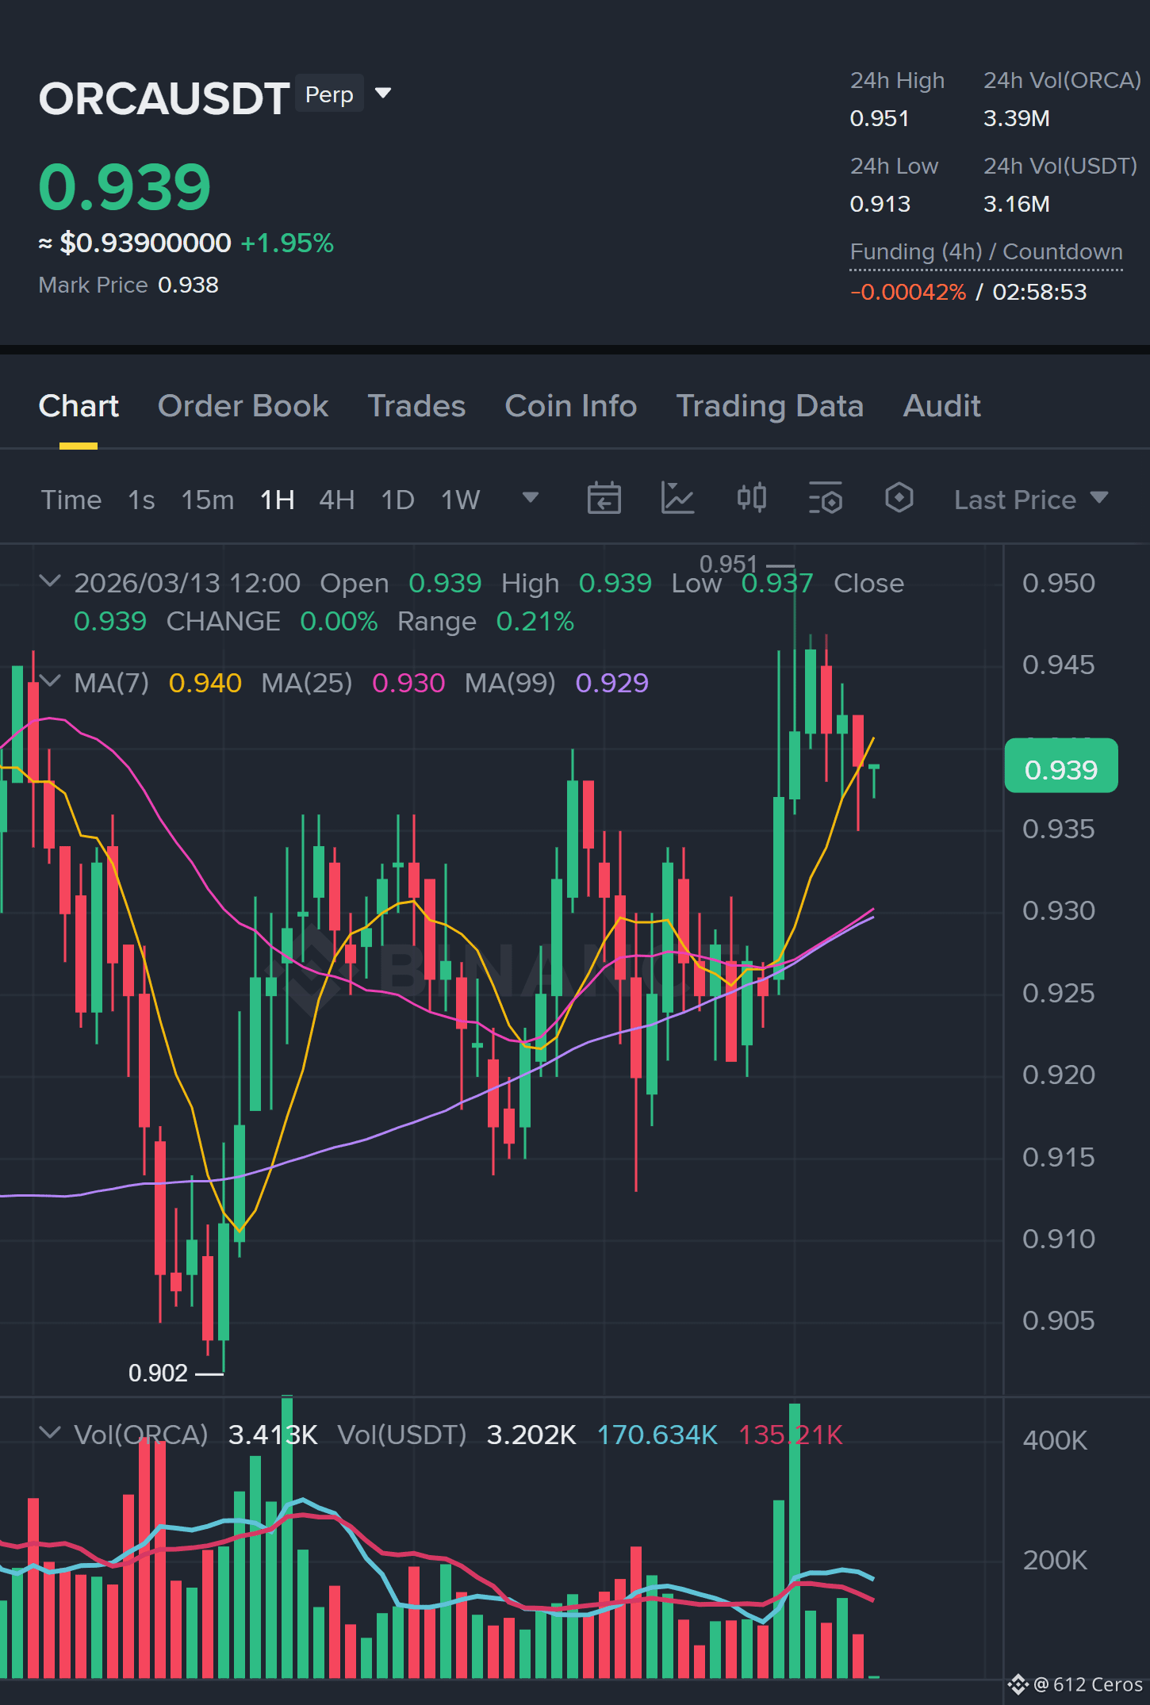Open the chart indicators line icon

677,499
